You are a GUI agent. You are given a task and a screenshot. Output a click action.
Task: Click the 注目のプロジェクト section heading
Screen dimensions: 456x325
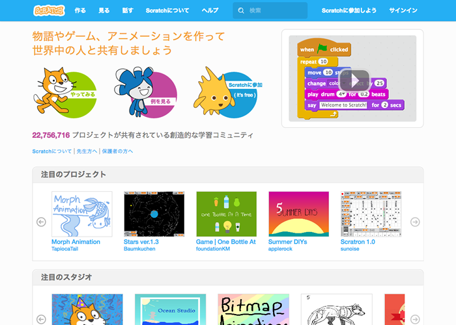(x=73, y=174)
